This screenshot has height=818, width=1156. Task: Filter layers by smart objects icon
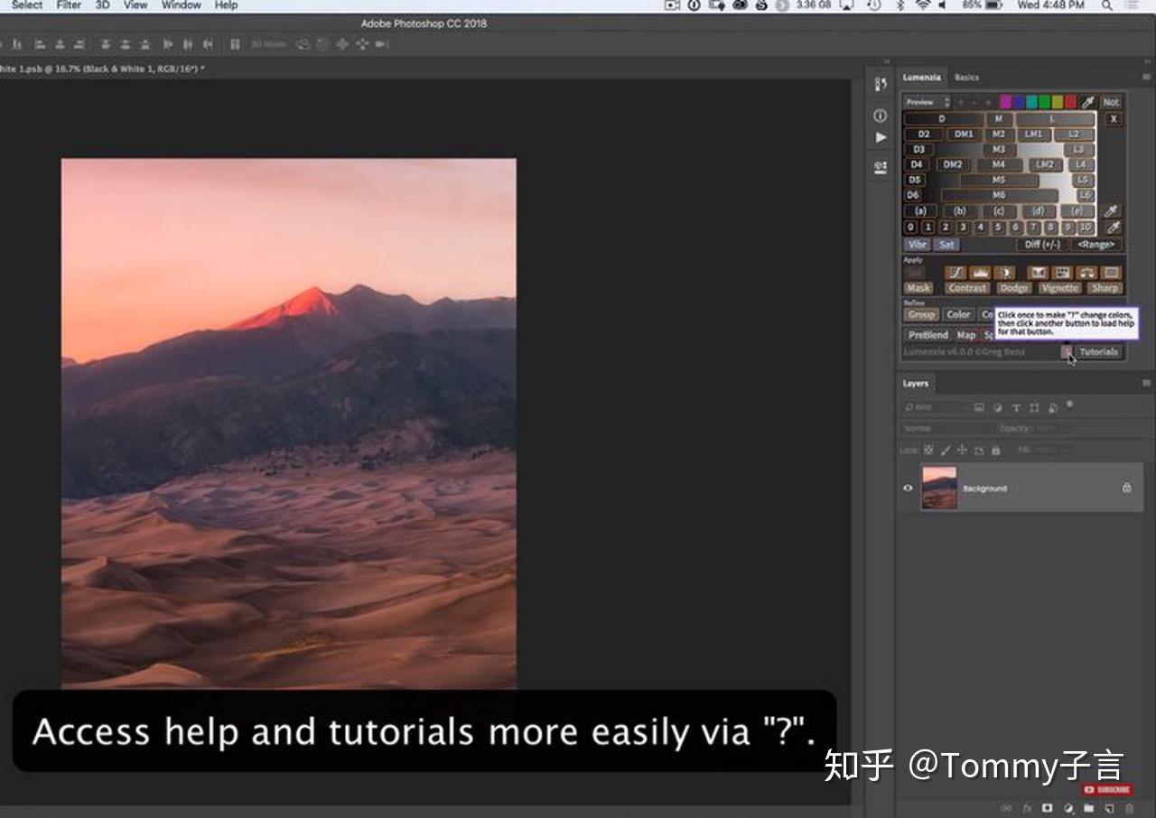pos(1053,408)
